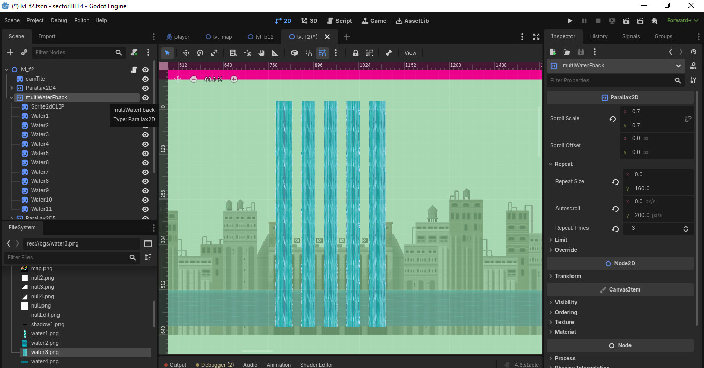Select the Move tool in viewport toolbar
Viewport: 704px width, 368px height.
(x=186, y=53)
